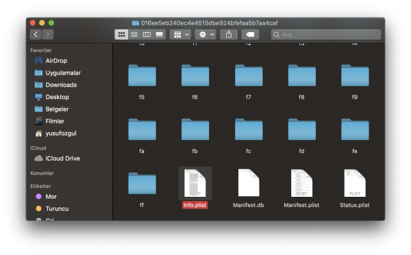Click the Status.plist file name label
Screen dimensions: 411x255
tap(355, 205)
